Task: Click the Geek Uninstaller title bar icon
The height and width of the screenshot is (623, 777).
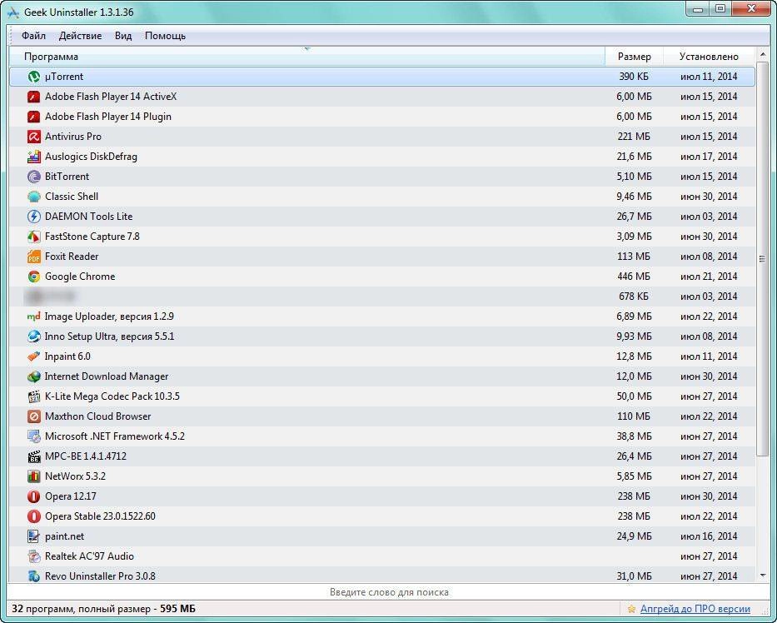Action: click(13, 12)
